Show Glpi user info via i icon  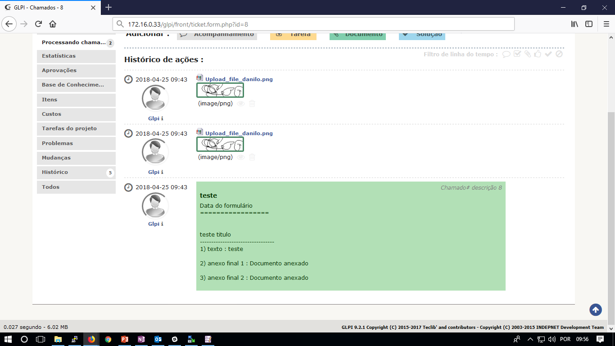point(163,118)
